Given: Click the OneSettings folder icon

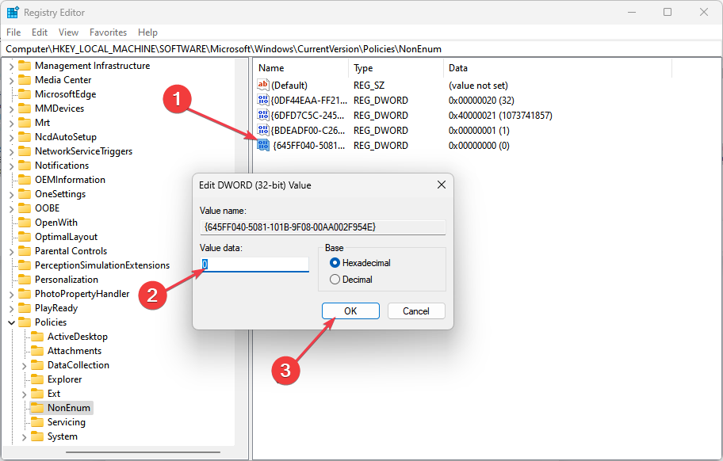Looking at the screenshot, I should tap(25, 194).
